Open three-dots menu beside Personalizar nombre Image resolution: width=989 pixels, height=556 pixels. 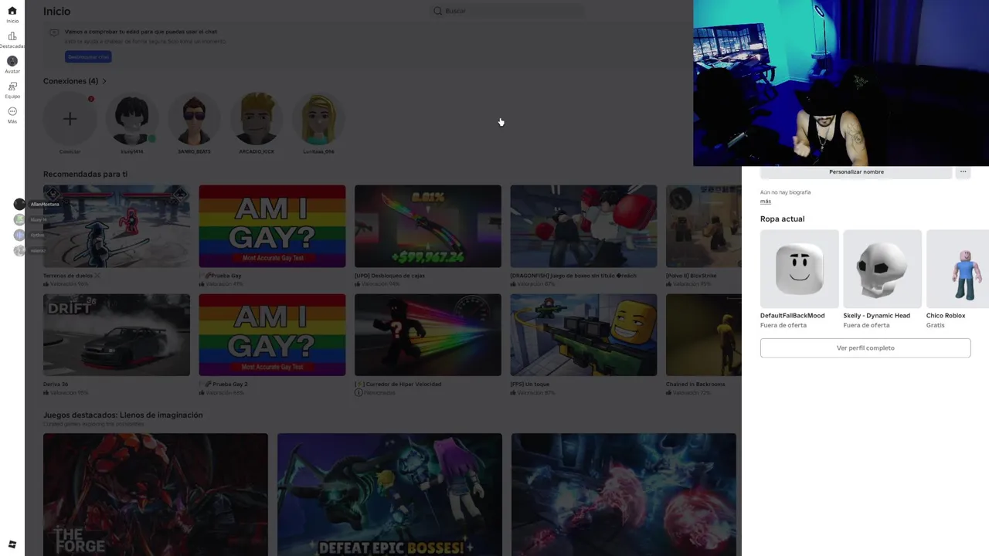963,171
